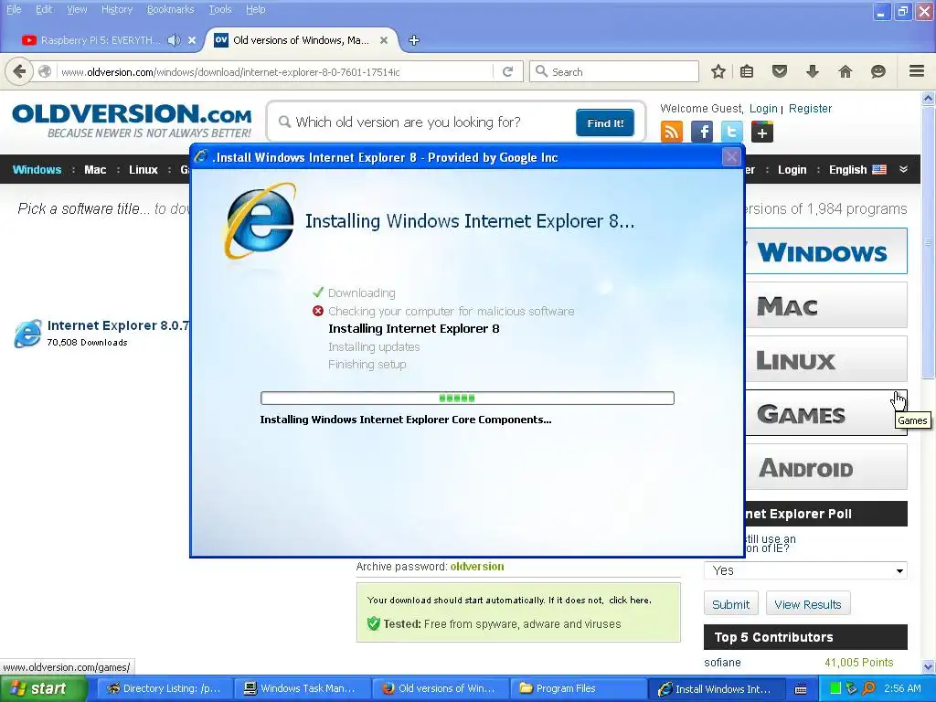Open the Mac category banner

[x=826, y=305]
